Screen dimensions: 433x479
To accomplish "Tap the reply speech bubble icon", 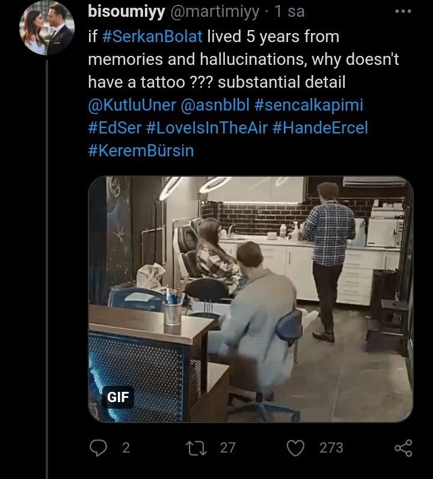I will [97, 447].
